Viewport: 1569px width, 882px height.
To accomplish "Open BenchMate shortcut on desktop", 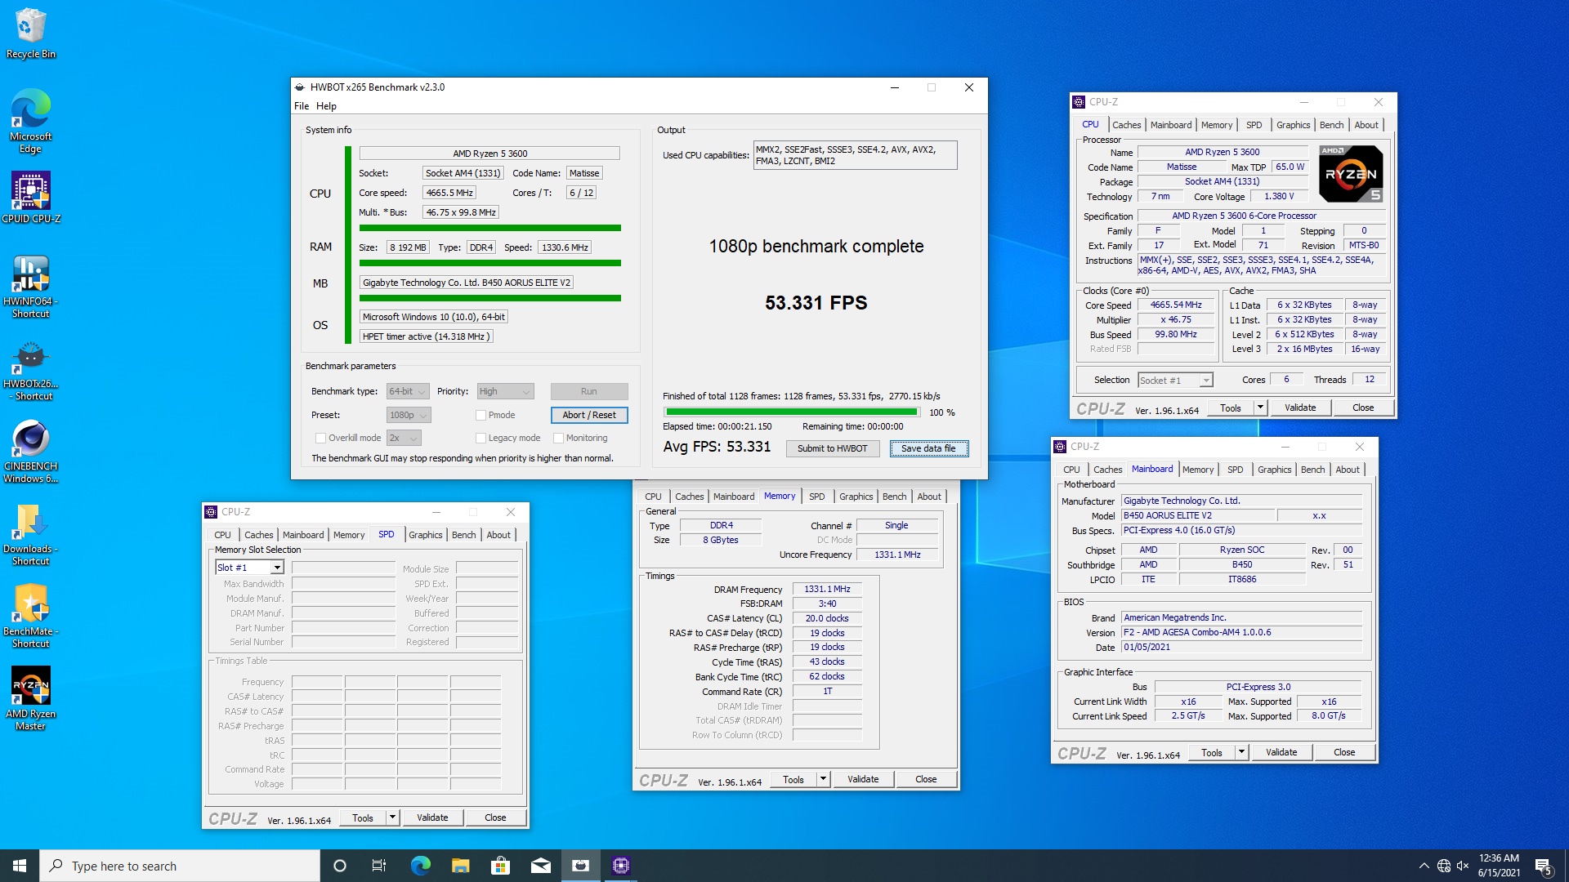I will point(31,617).
